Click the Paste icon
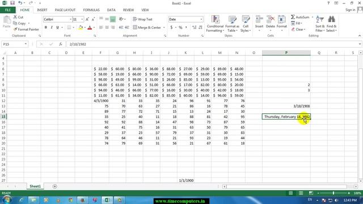The width and height of the screenshot is (363, 204). click(x=7, y=20)
